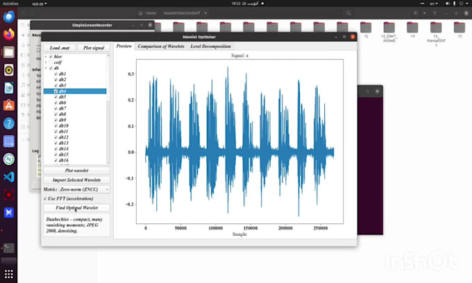Click the red screen recorder dock icon
This screenshot has width=472, height=283.
click(x=9, y=195)
